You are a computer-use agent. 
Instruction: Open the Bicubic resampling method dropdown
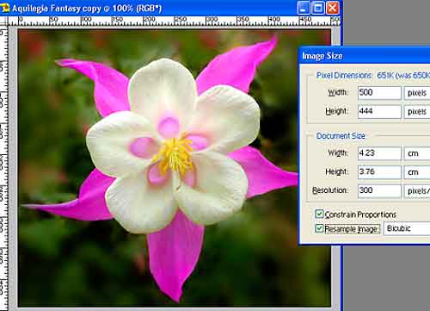pos(407,228)
